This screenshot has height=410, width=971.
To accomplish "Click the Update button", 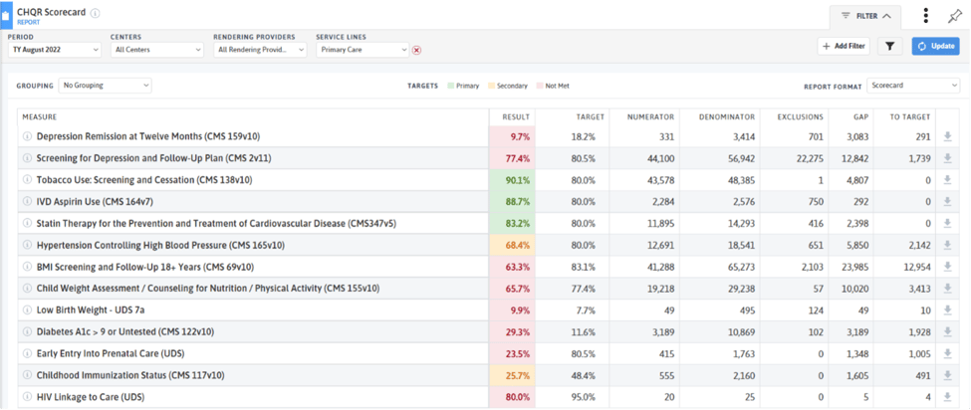I will 936,47.
